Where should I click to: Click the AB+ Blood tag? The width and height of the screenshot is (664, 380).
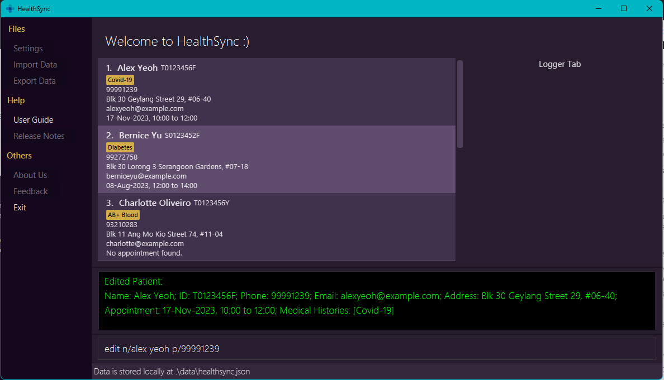pos(123,215)
